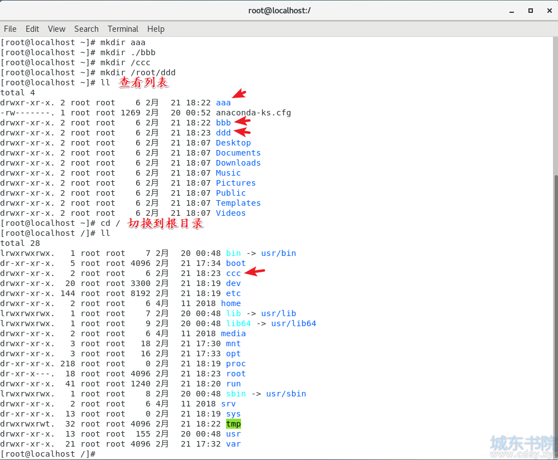Viewport: 558px width, 460px height.
Task: Click the 'proc' directory name
Action: 235,364
